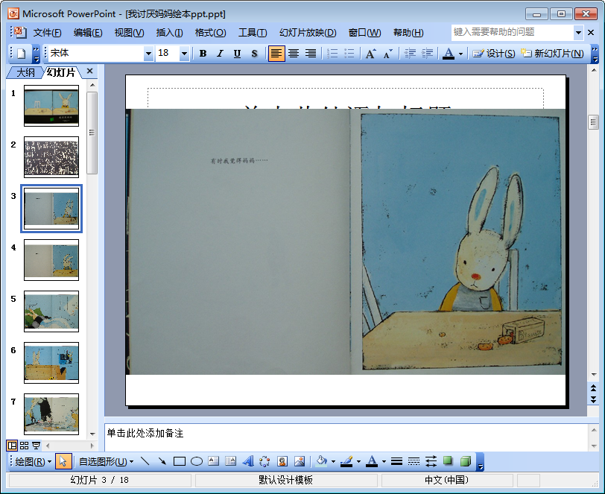Center align text
Viewport: 605px width, 494px height.
pyautogui.click(x=294, y=53)
